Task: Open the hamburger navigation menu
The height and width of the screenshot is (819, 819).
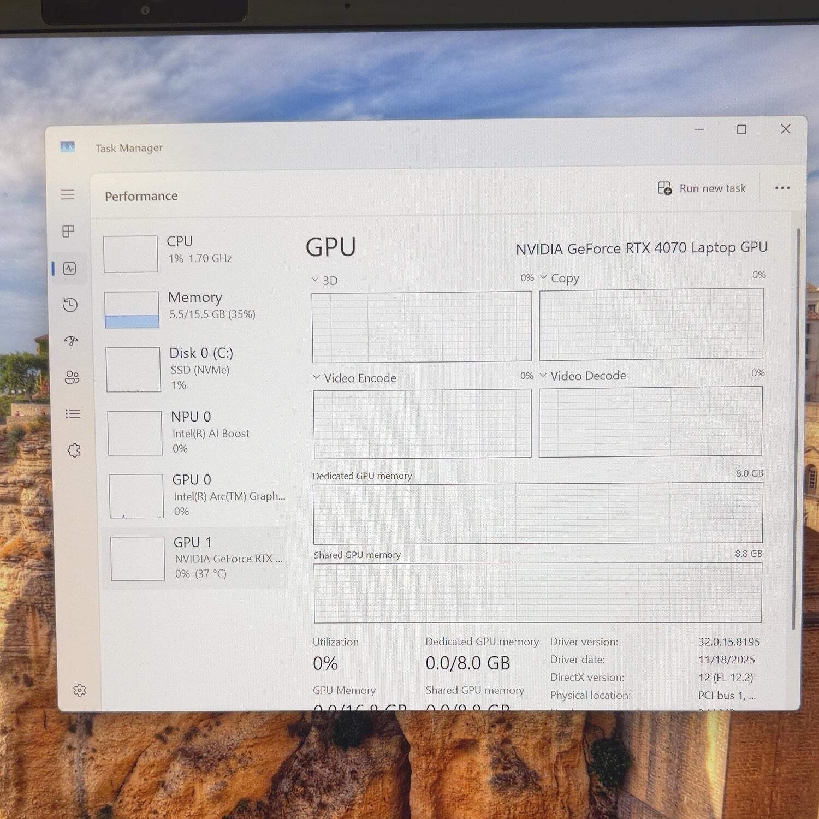Action: point(68,195)
